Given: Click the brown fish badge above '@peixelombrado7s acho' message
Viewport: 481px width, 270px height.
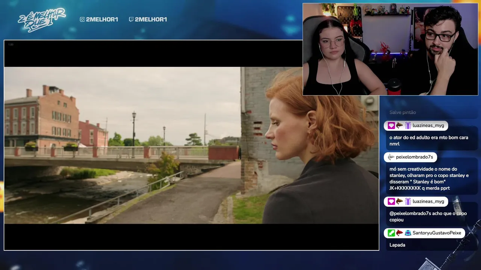Looking at the screenshot, I should (x=399, y=201).
